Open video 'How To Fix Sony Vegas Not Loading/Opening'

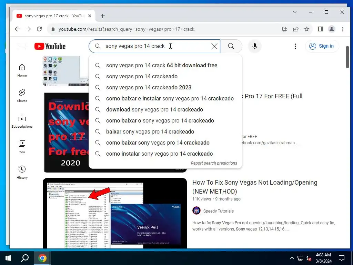(x=255, y=187)
